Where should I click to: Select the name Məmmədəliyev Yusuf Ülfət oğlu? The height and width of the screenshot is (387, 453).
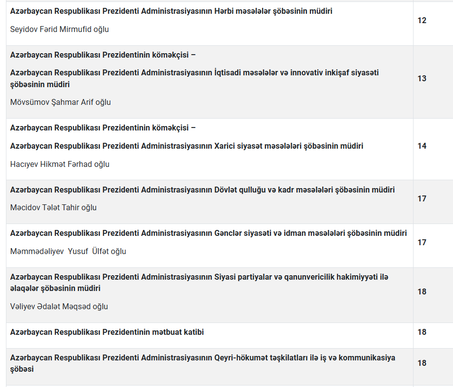click(x=68, y=252)
